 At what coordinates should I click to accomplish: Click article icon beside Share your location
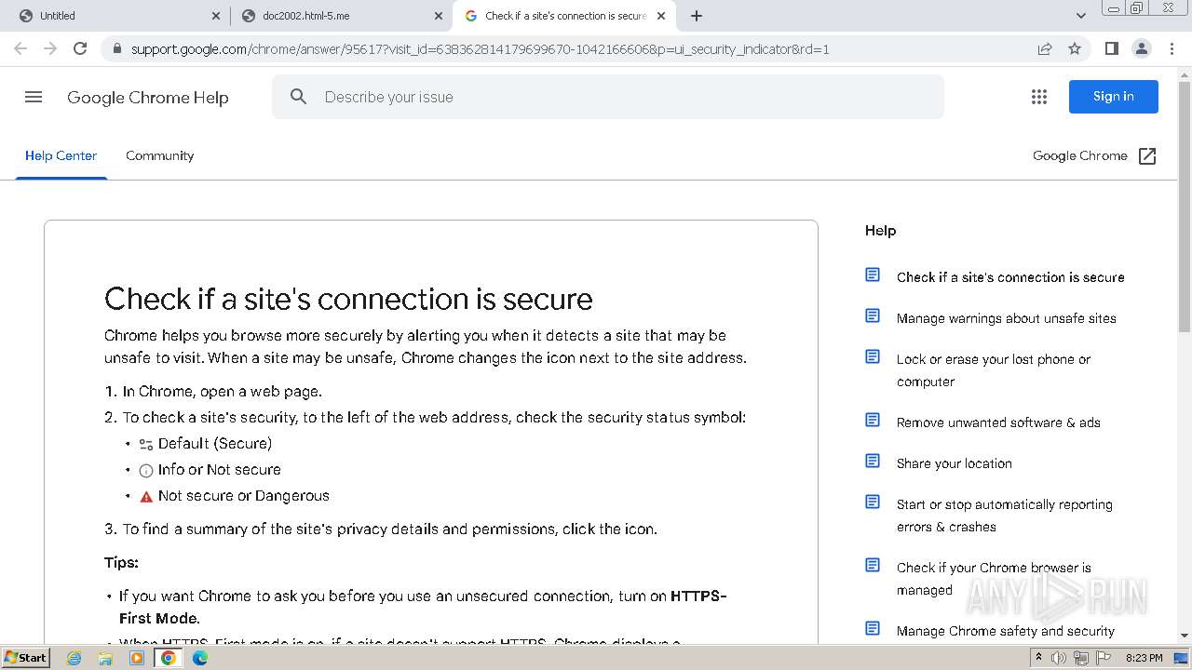[x=873, y=461]
